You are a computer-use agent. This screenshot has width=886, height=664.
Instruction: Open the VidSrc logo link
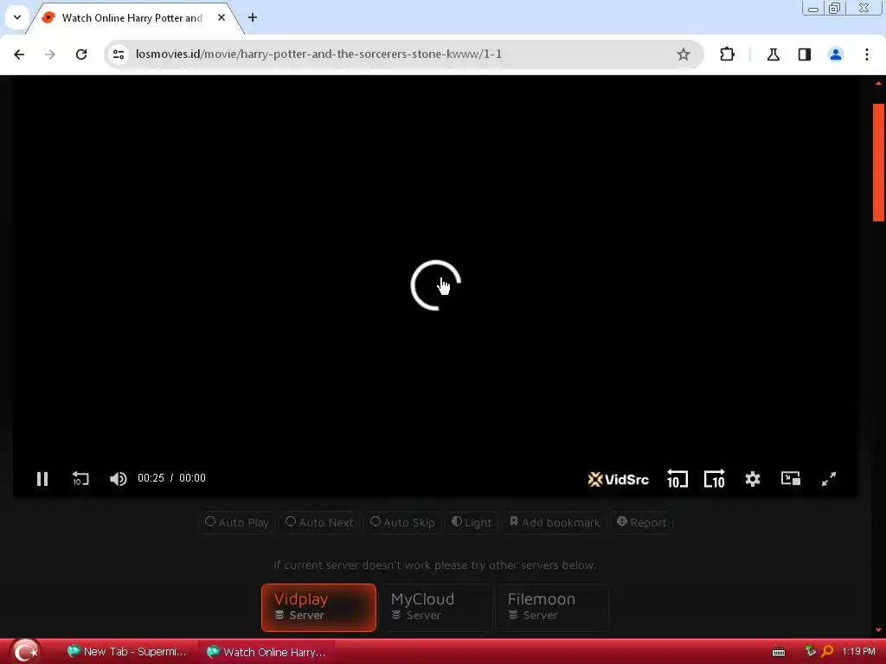[x=618, y=479]
